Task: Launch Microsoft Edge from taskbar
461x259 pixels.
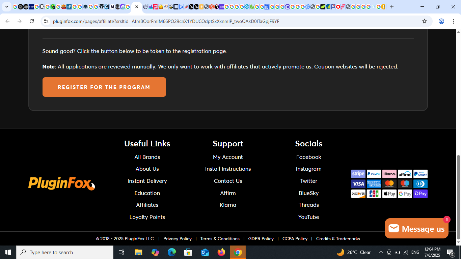Action: 172,252
